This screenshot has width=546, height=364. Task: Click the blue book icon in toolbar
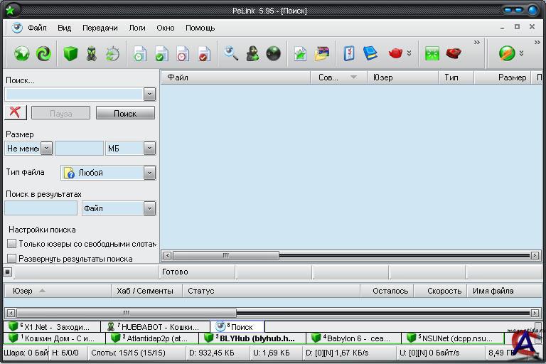[x=370, y=53]
